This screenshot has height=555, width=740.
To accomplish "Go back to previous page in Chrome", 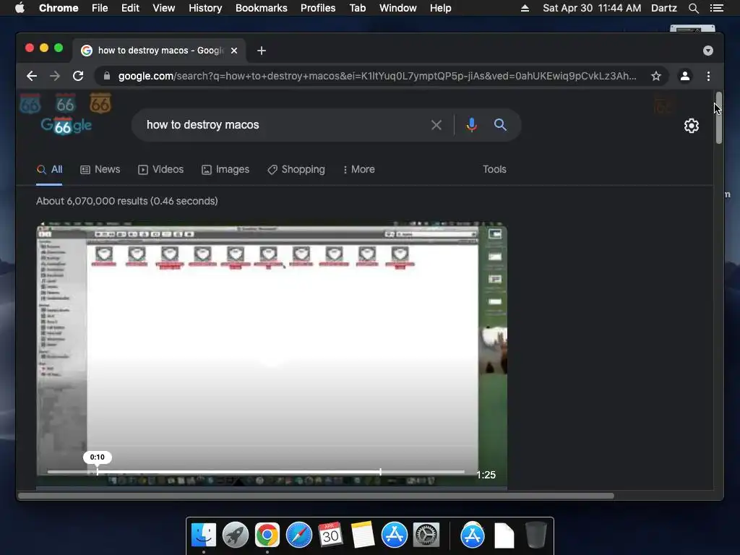I will click(x=32, y=76).
